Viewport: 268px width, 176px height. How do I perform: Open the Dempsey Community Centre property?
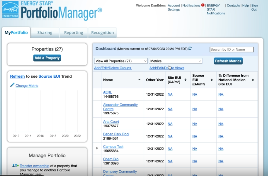tap(120, 173)
